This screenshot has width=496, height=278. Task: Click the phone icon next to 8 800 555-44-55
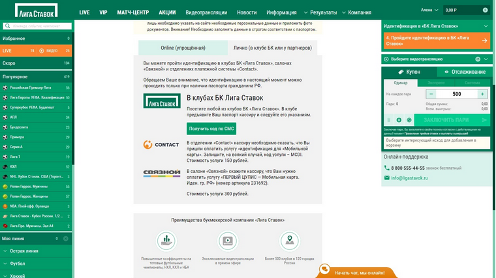(386, 168)
